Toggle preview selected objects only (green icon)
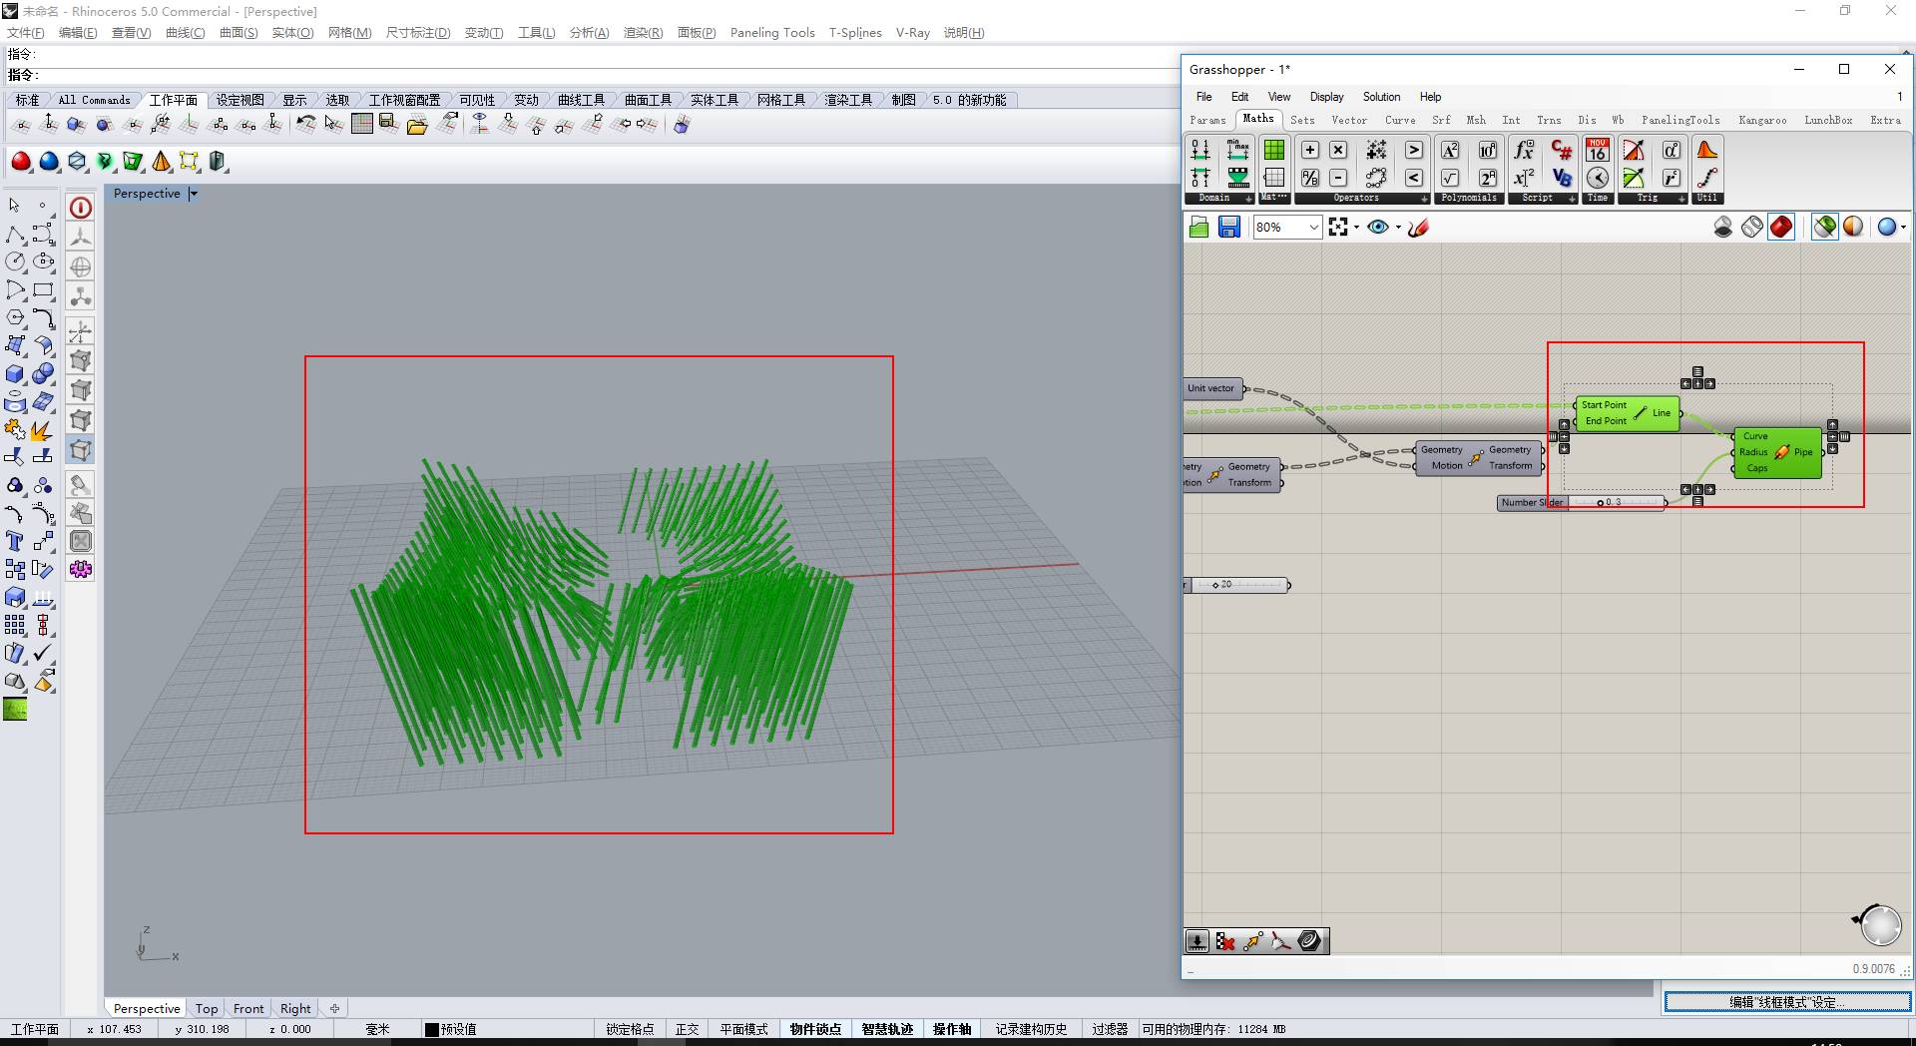This screenshot has width=1916, height=1046. tap(1825, 228)
